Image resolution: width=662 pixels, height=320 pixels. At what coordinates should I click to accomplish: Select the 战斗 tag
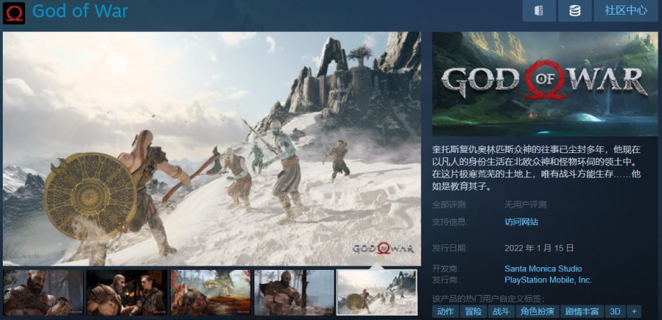[501, 312]
